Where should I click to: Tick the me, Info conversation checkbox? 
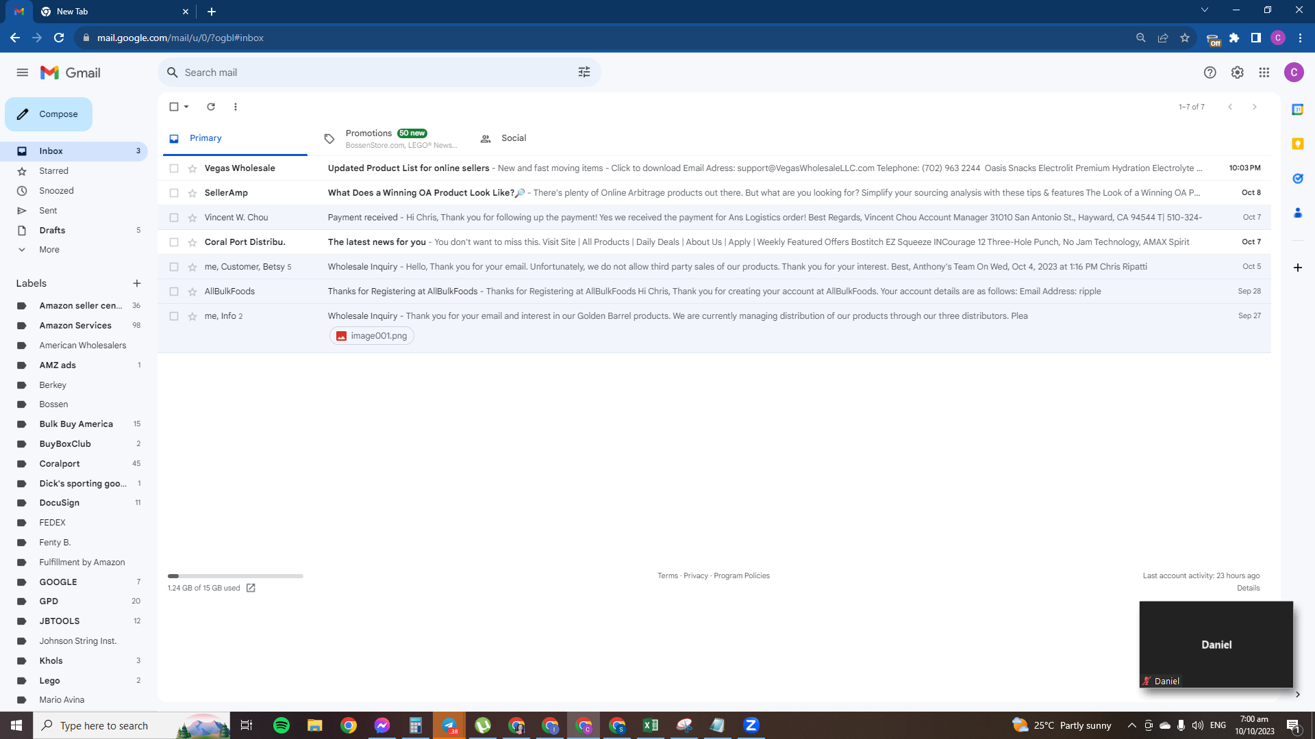coord(174,316)
